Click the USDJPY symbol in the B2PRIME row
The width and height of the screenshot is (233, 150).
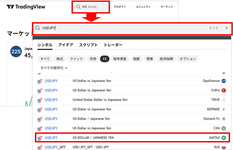(x=51, y=109)
